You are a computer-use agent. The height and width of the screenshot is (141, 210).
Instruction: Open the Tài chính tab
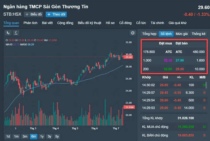[157, 23]
